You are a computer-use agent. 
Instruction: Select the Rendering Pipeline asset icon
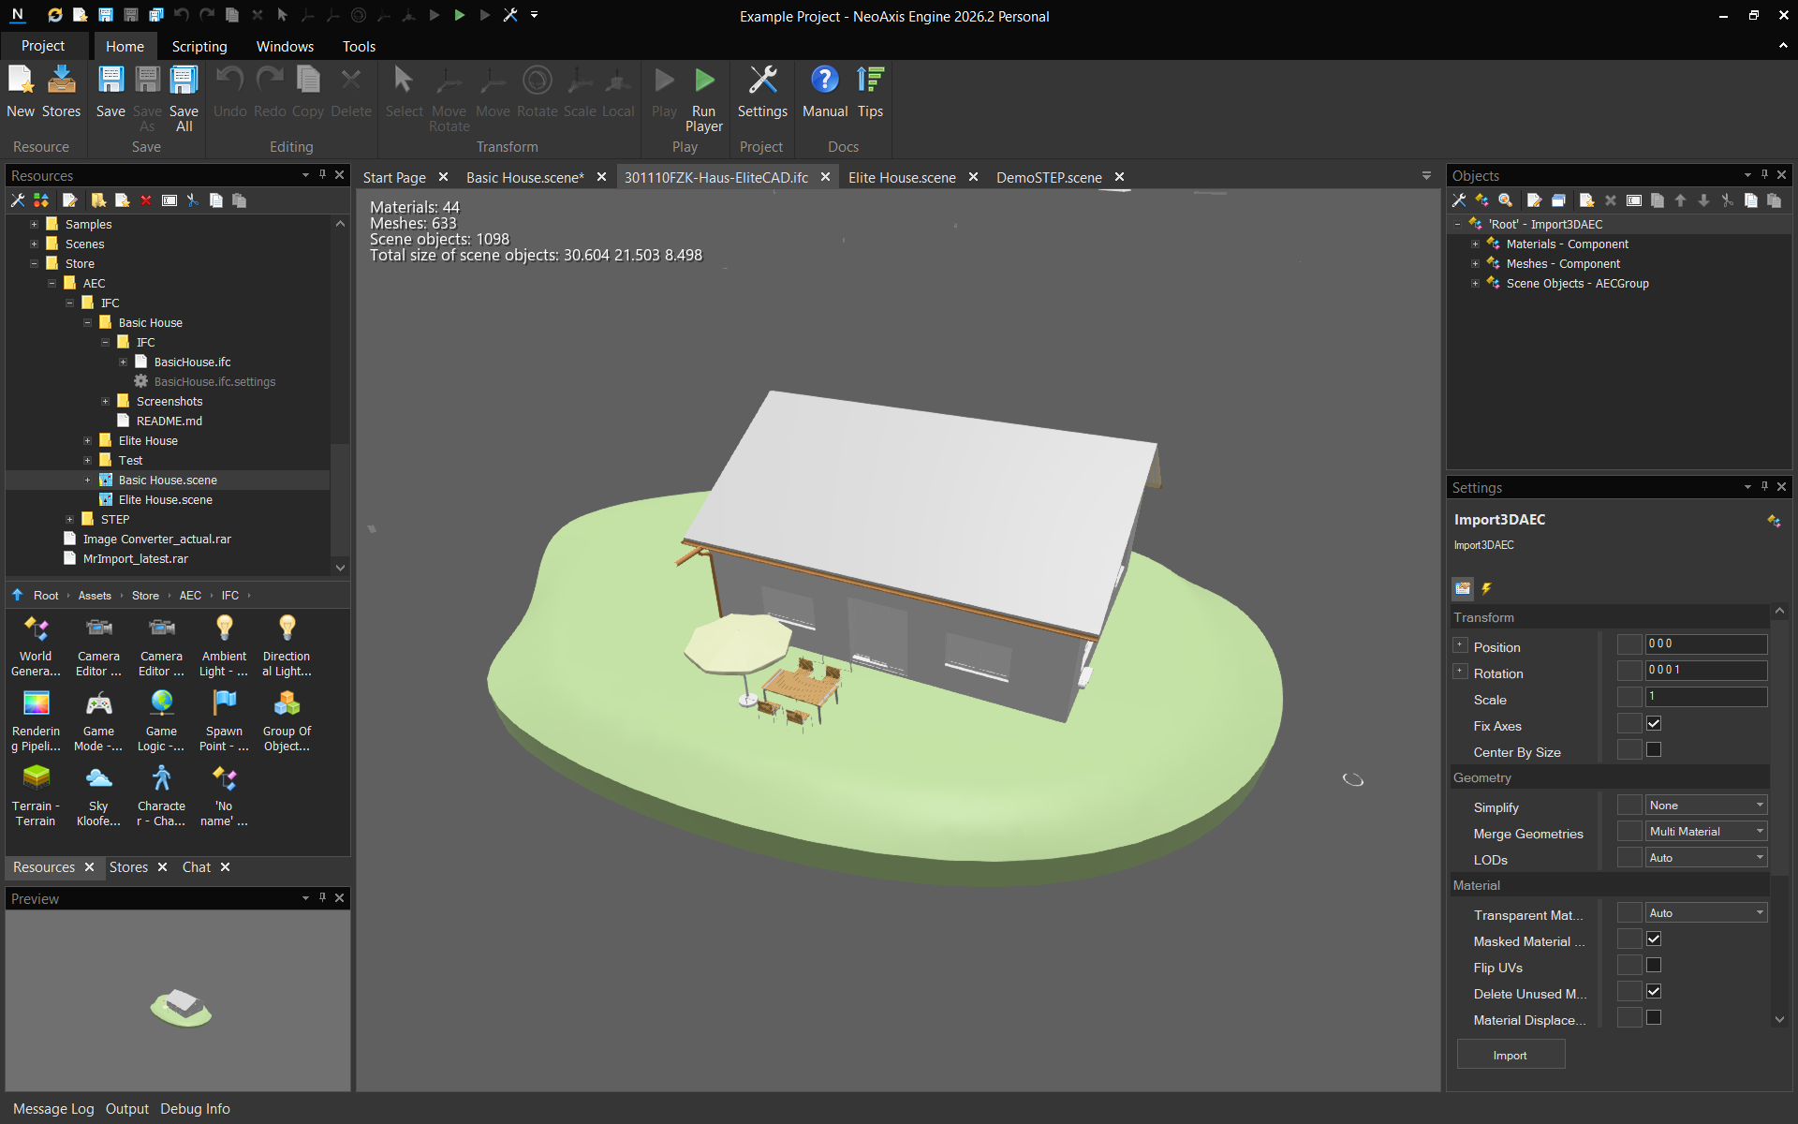[x=36, y=702]
